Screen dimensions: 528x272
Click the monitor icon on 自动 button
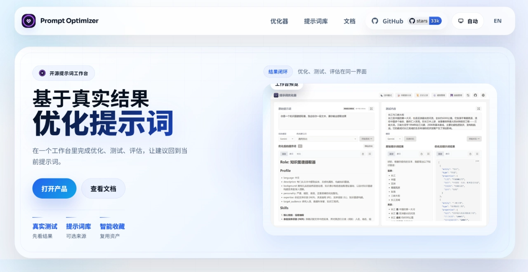pos(461,21)
